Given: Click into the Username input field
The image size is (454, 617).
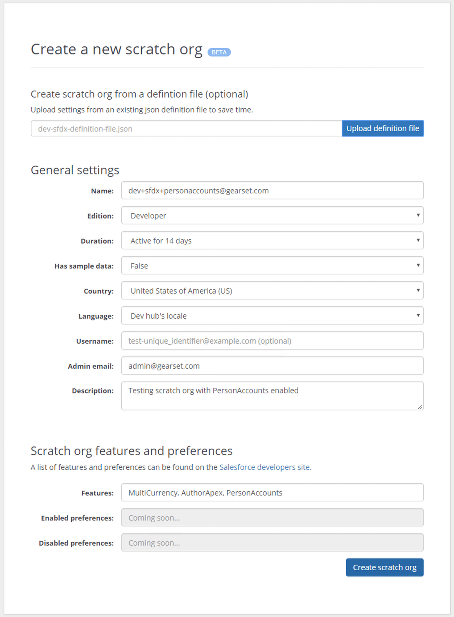Looking at the screenshot, I should 272,340.
